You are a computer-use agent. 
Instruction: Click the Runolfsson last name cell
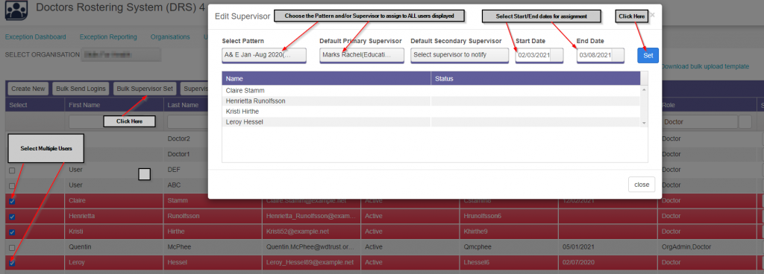click(x=213, y=216)
